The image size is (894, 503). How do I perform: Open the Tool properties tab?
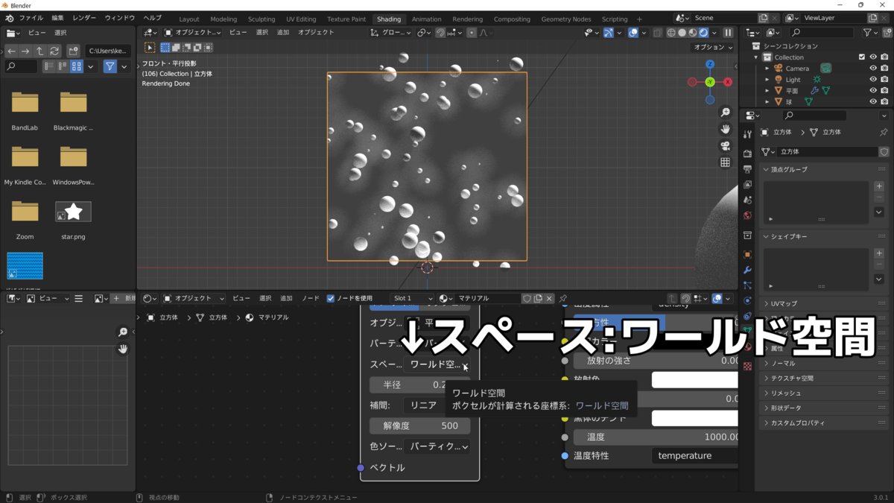point(747,134)
